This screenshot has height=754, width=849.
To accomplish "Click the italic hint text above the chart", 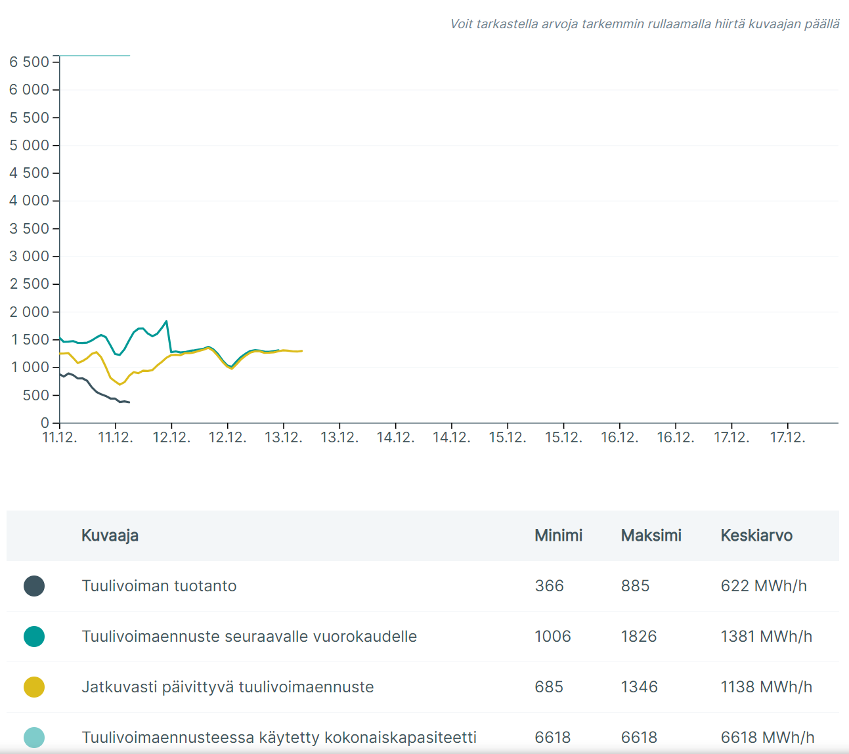I will 644,24.
